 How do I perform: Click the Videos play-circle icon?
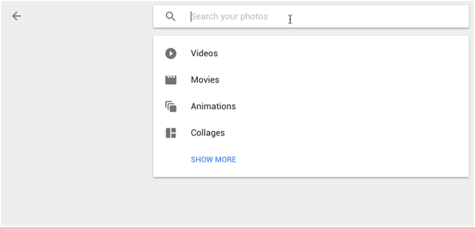(x=171, y=54)
